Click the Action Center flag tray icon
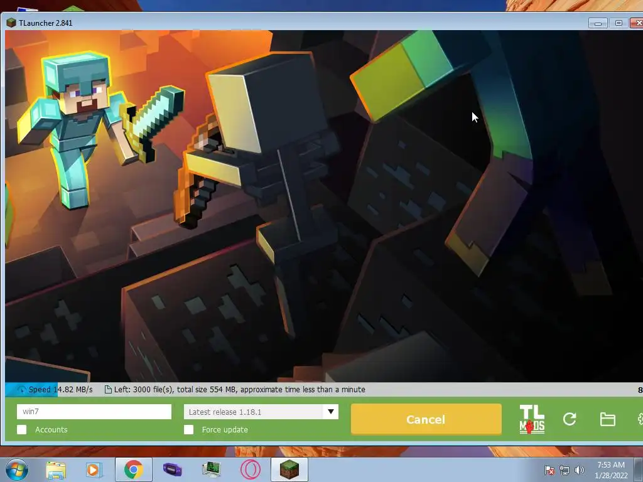Image resolution: width=643 pixels, height=482 pixels. point(549,470)
